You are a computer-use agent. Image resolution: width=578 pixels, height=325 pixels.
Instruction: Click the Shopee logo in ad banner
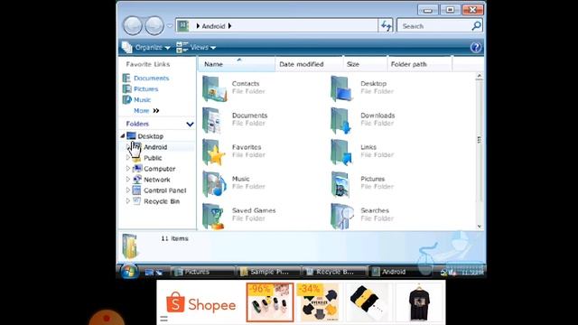point(200,303)
